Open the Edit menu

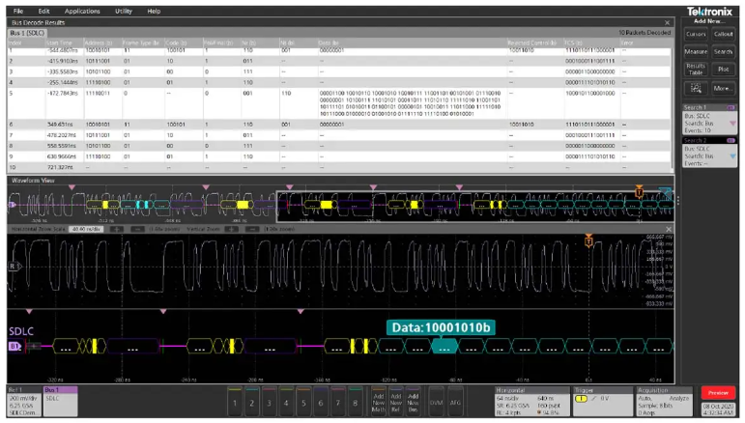click(x=43, y=11)
